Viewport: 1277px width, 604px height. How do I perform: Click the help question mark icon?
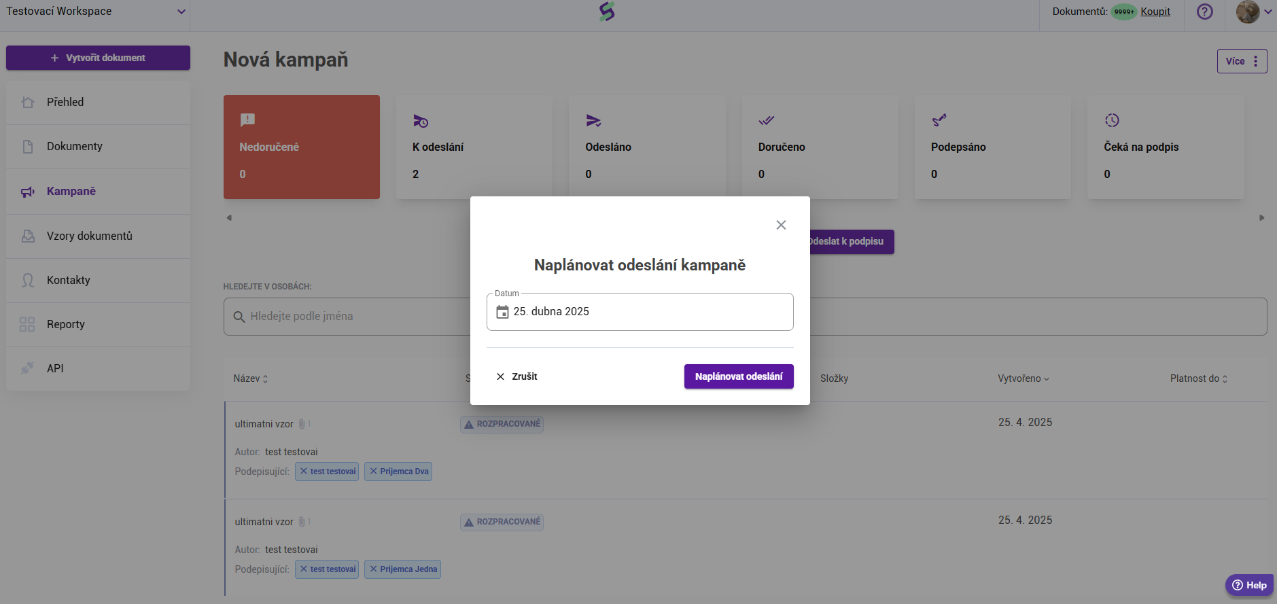[1204, 12]
